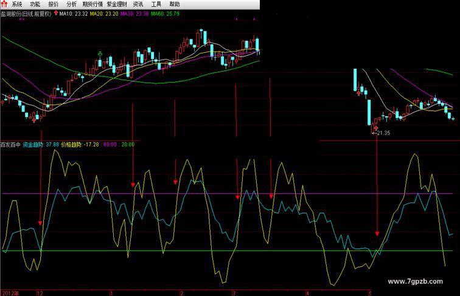Click the 12 month marker on time axis
Image resolution: width=460 pixels, height=296 pixels.
coord(40,293)
